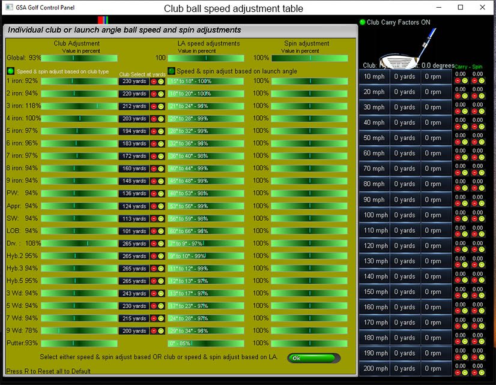Click Carry plus button in 200 mph row
Image resolution: width=496 pixels, height=385 pixels.
(464, 373)
